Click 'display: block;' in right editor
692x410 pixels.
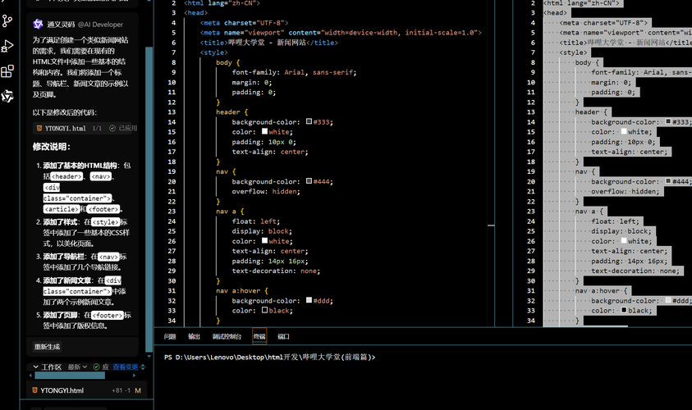click(x=621, y=231)
